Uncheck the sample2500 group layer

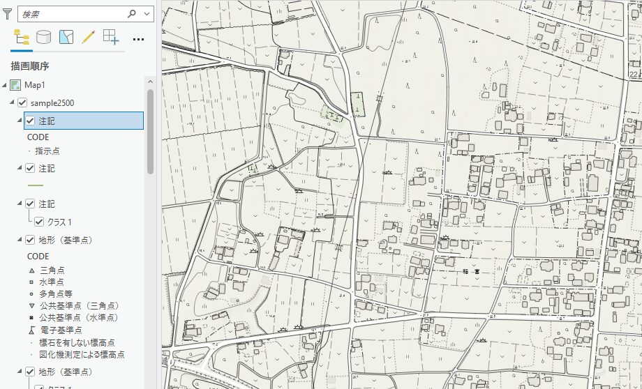22,103
